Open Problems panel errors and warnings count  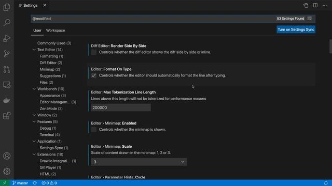coord(49,183)
